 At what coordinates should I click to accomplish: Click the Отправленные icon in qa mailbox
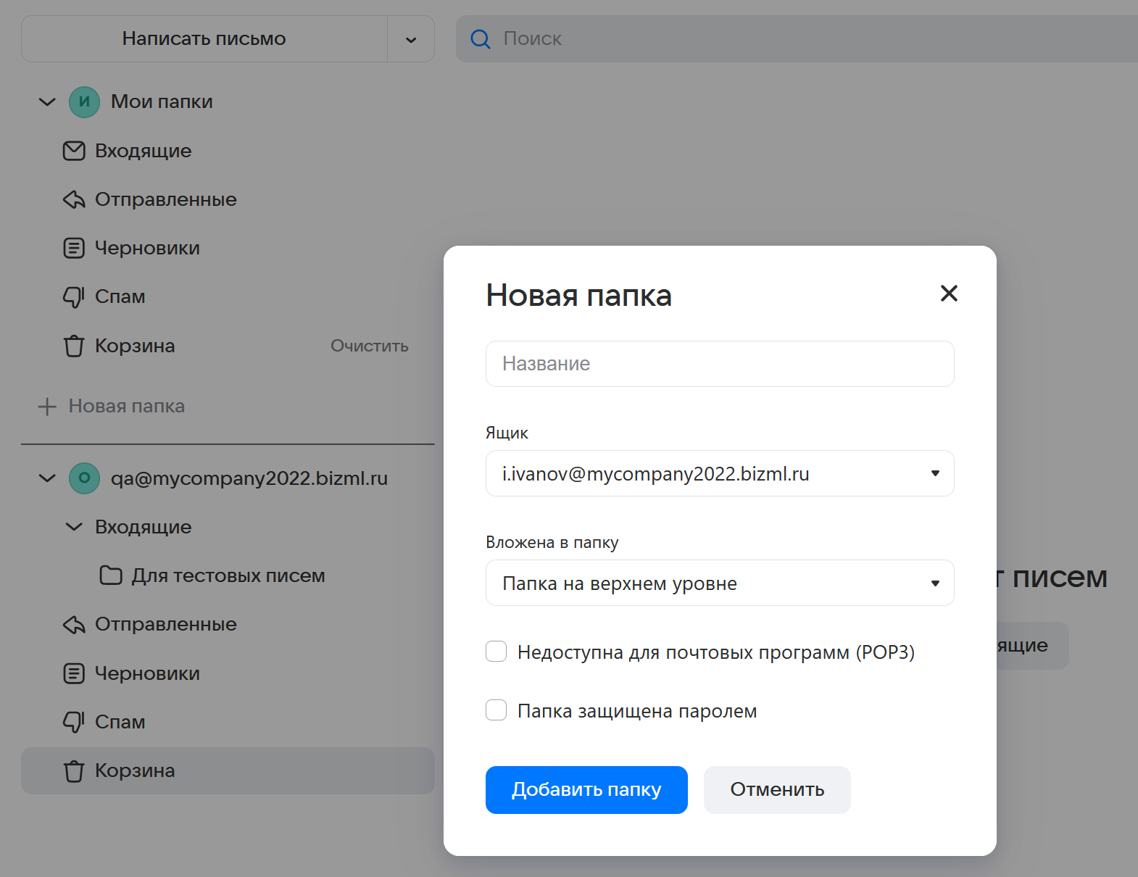[74, 625]
